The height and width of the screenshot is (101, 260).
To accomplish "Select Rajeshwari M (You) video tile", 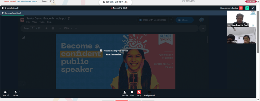I will pos(242,19).
